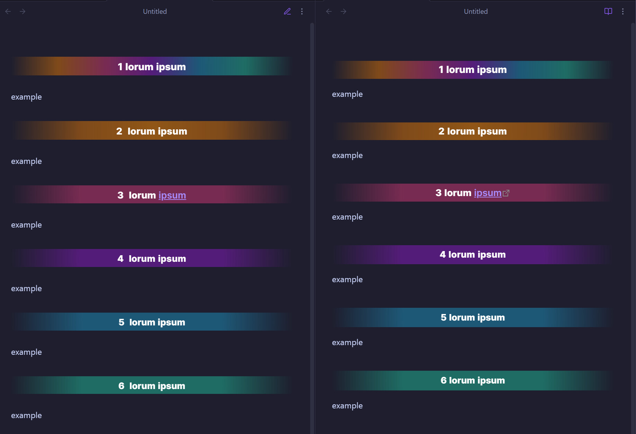Place cursor in the orange '2 lorum ipsum' left heading
Image resolution: width=636 pixels, height=434 pixels.
pyautogui.click(x=152, y=131)
